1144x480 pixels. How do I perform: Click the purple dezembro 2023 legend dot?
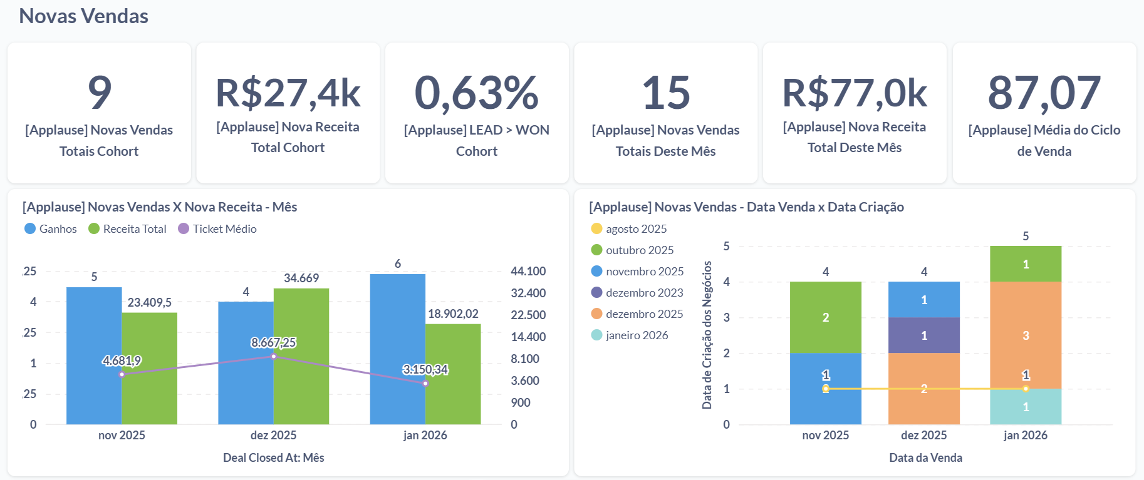pos(596,292)
